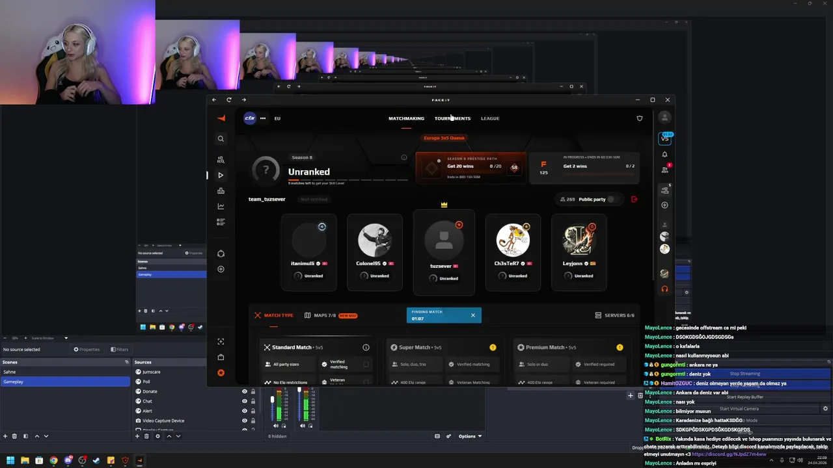The width and height of the screenshot is (833, 468).
Task: Open the find-match magnifier list icon in sidebar
Action: click(x=221, y=159)
